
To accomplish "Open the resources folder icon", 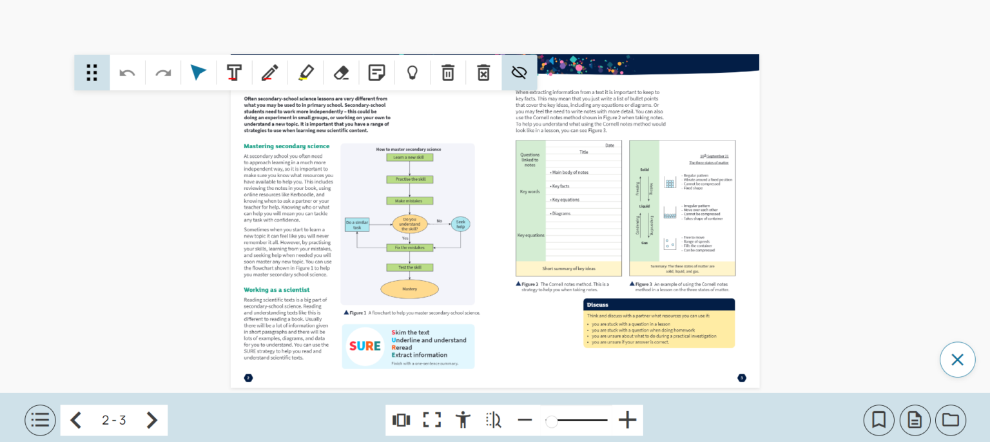I will click(951, 419).
